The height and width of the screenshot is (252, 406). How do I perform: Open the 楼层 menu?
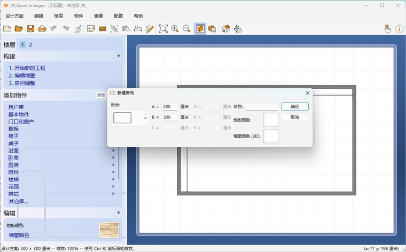point(59,16)
